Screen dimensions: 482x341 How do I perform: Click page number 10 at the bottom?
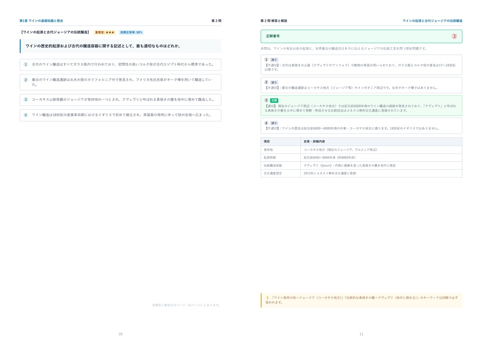tap(120, 334)
